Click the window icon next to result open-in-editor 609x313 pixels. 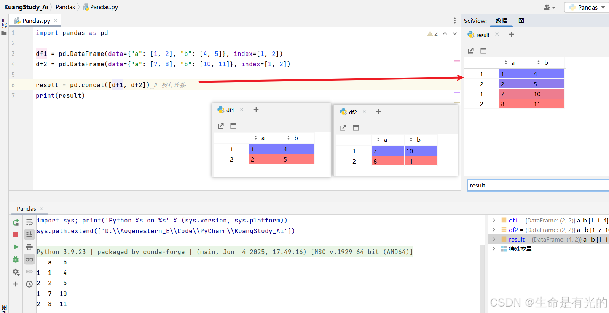click(483, 51)
